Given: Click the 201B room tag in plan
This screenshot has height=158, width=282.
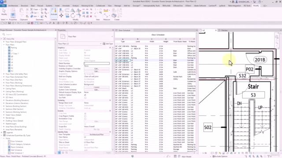Looking at the screenshot, I should click(260, 60).
